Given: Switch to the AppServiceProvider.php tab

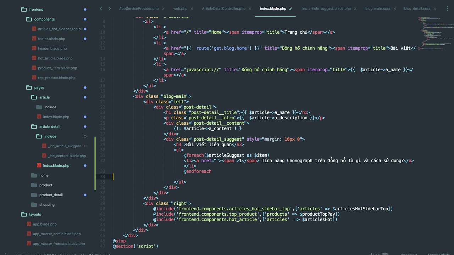Looking at the screenshot, I should tap(139, 8).
